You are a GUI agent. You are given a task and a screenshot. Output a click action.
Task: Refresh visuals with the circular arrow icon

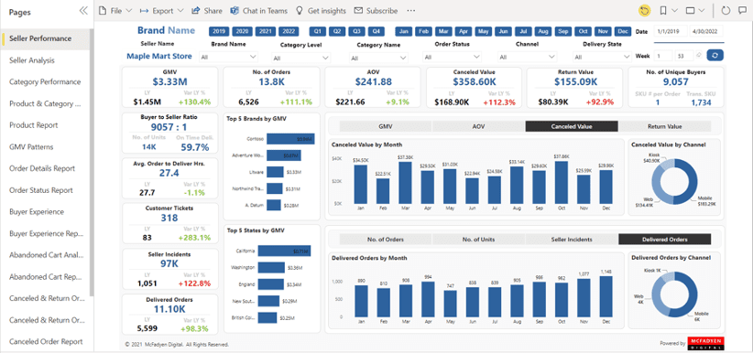point(726,11)
